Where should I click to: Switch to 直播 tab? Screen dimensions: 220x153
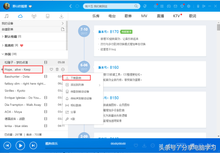[161, 16]
